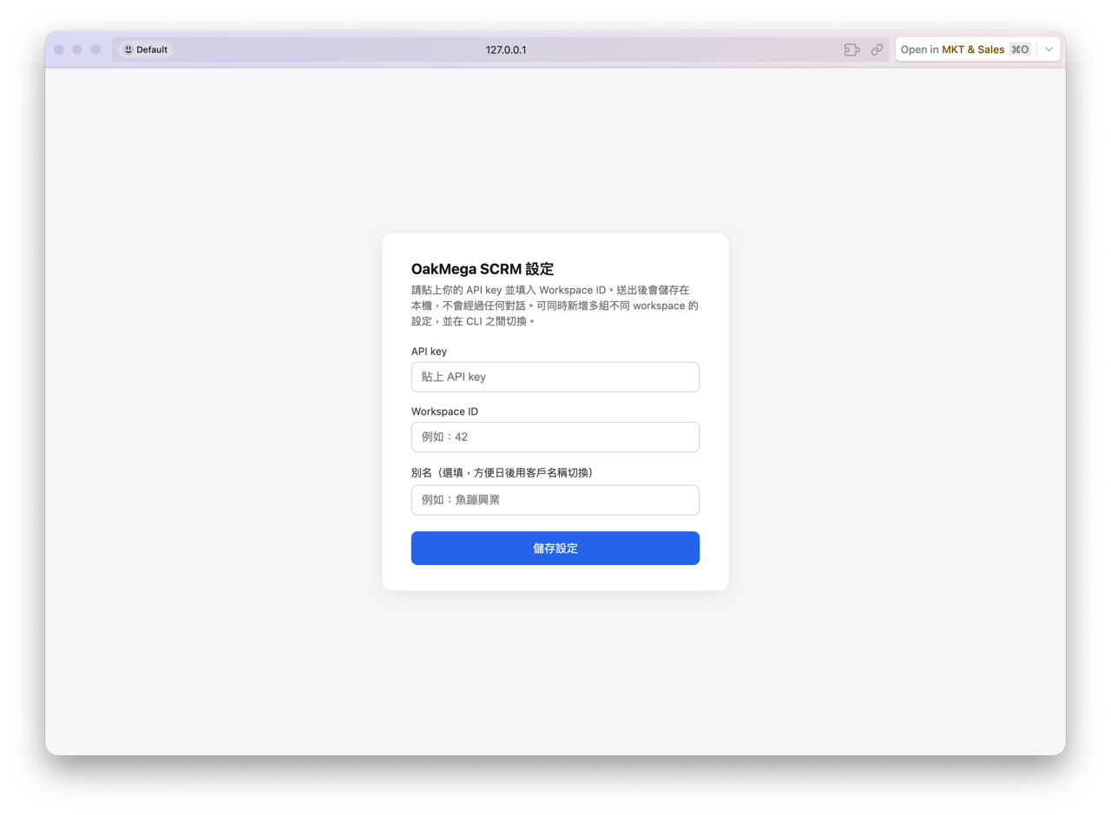Select the Workspace ID input field

coord(555,437)
